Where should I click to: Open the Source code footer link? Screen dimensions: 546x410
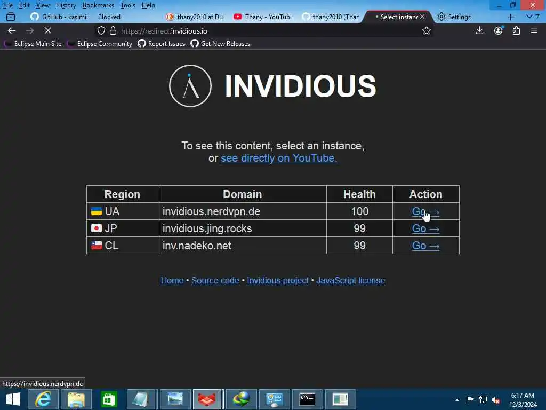click(x=215, y=280)
